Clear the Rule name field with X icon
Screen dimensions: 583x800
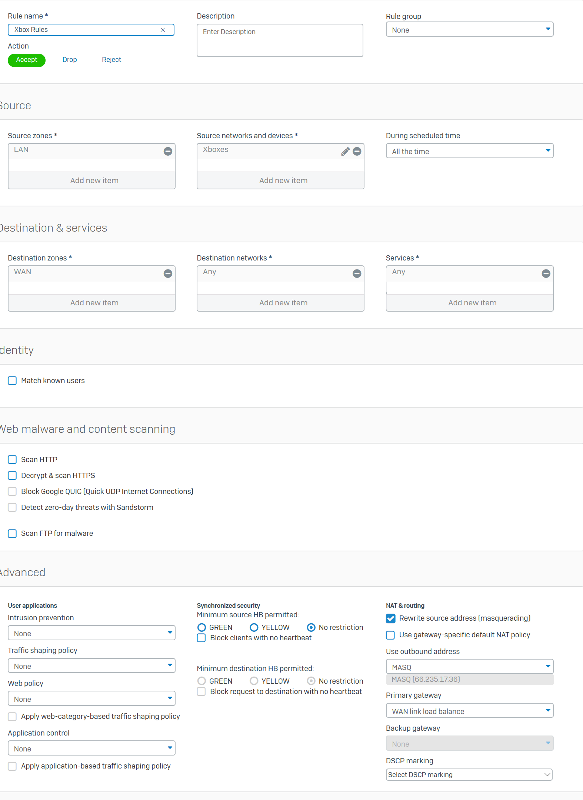pyautogui.click(x=163, y=30)
